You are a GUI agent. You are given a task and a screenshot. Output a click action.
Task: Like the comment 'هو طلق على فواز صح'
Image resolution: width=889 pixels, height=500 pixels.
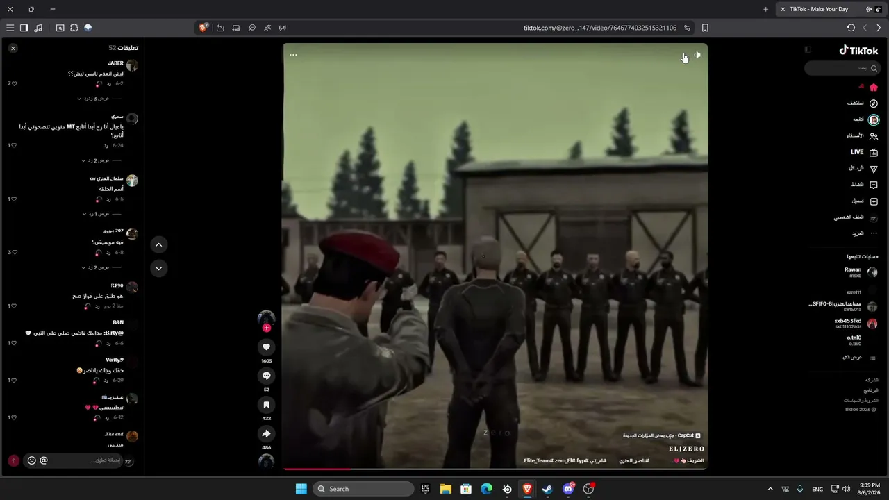pos(13,306)
